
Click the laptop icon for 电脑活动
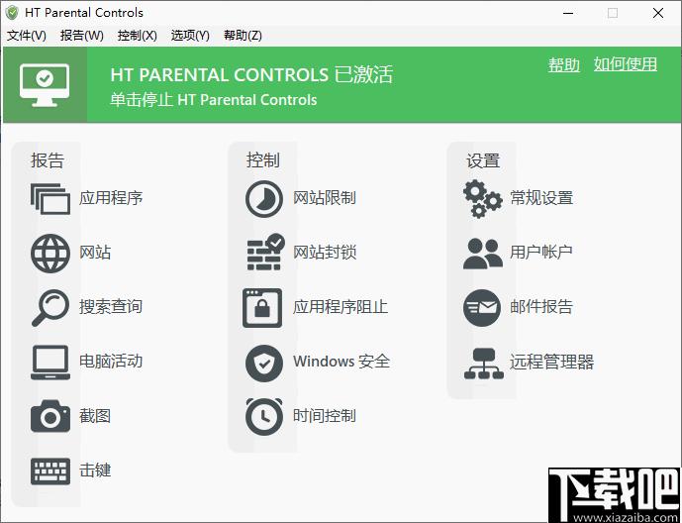[x=50, y=362]
